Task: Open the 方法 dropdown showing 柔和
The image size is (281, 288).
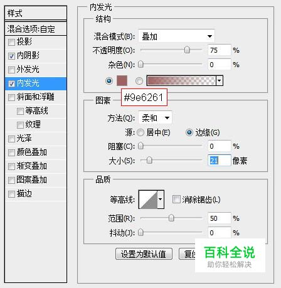Action: [x=156, y=118]
